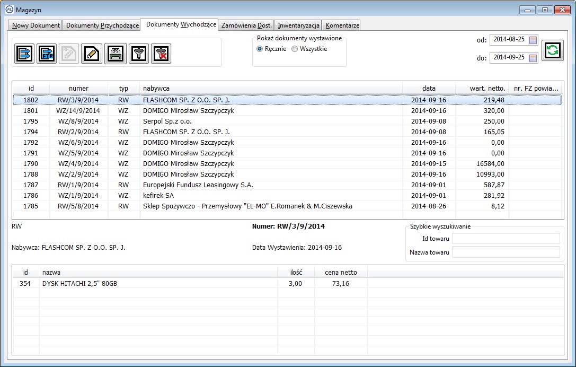Sort documents by wart. netto. column header
The width and height of the screenshot is (576, 367).
482,88
